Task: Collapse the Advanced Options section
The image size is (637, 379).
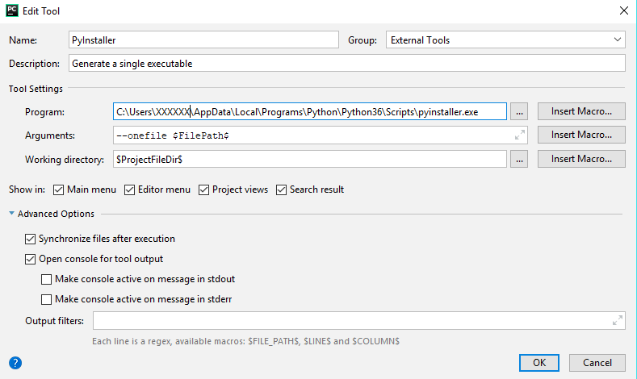Action: pyautogui.click(x=12, y=214)
